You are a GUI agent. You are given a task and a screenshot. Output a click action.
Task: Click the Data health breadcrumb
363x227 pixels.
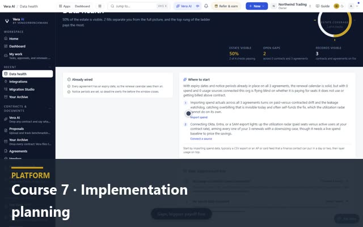29,6
